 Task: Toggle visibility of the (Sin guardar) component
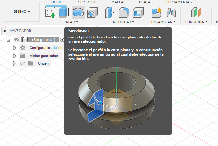pyautogui.click(x=17, y=40)
